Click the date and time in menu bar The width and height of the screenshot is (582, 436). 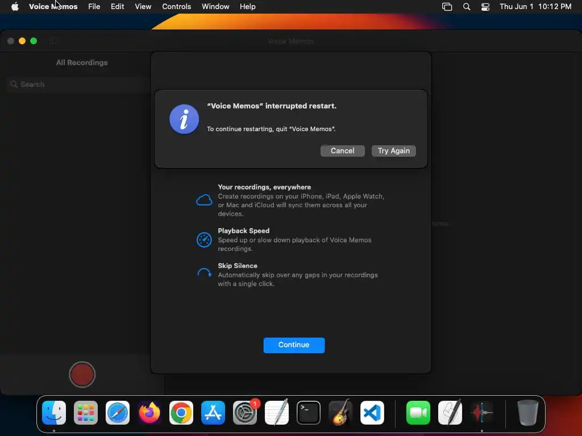[x=535, y=6]
